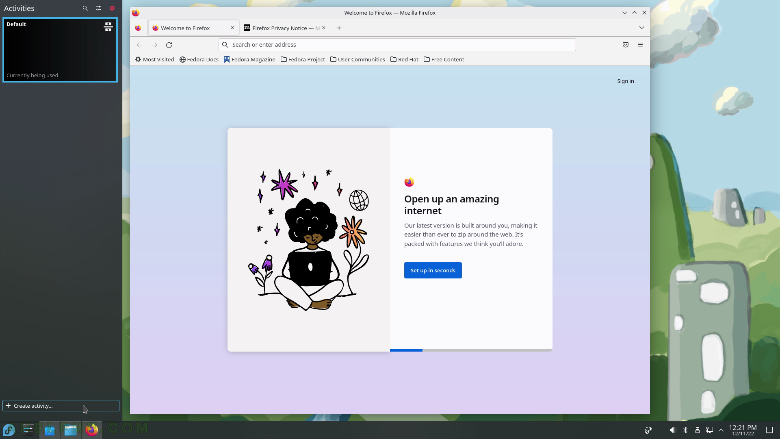Click the show desktop button
The width and height of the screenshot is (780, 439).
tap(769, 430)
